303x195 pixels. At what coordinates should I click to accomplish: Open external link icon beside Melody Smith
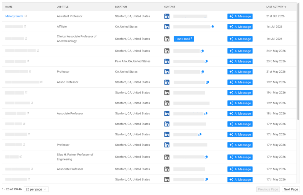pyautogui.click(x=26, y=16)
